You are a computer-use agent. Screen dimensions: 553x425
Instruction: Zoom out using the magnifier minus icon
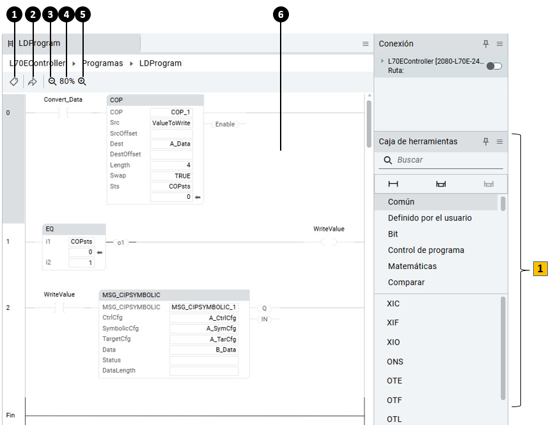[52, 82]
